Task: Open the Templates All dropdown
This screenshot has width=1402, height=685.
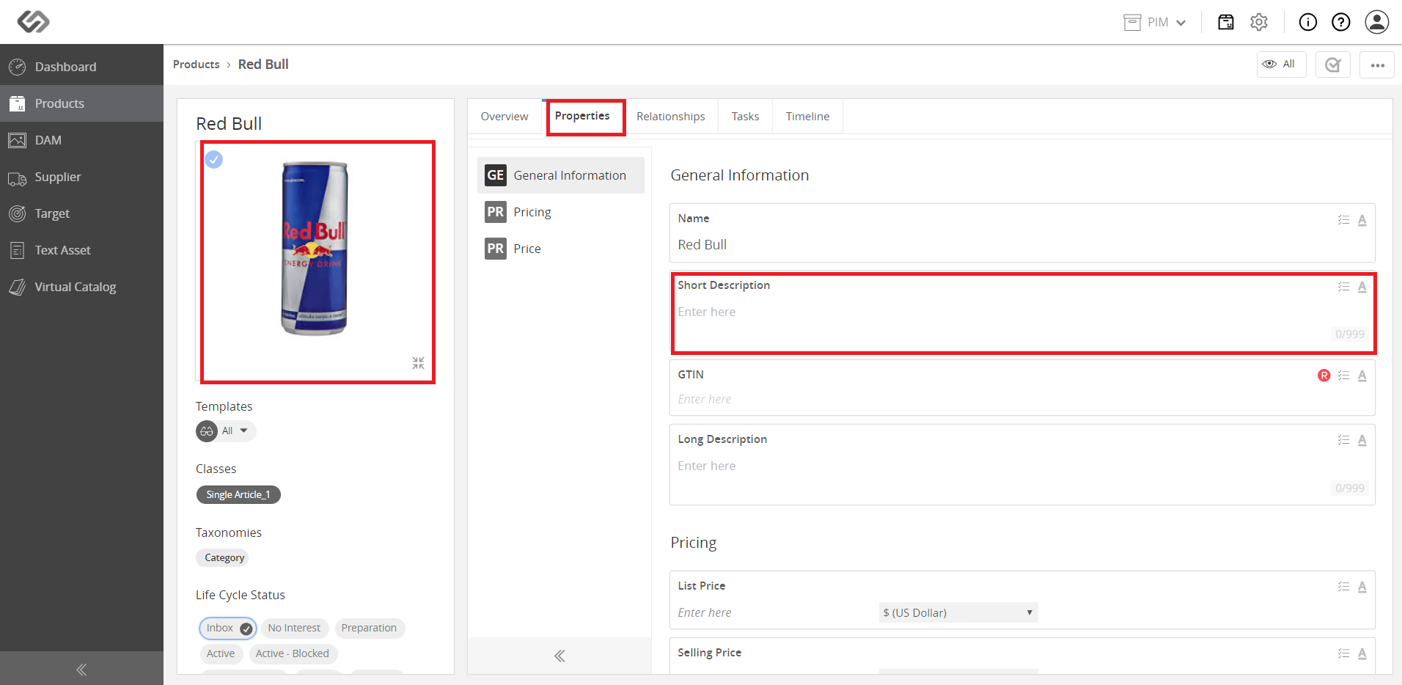Action: click(227, 431)
